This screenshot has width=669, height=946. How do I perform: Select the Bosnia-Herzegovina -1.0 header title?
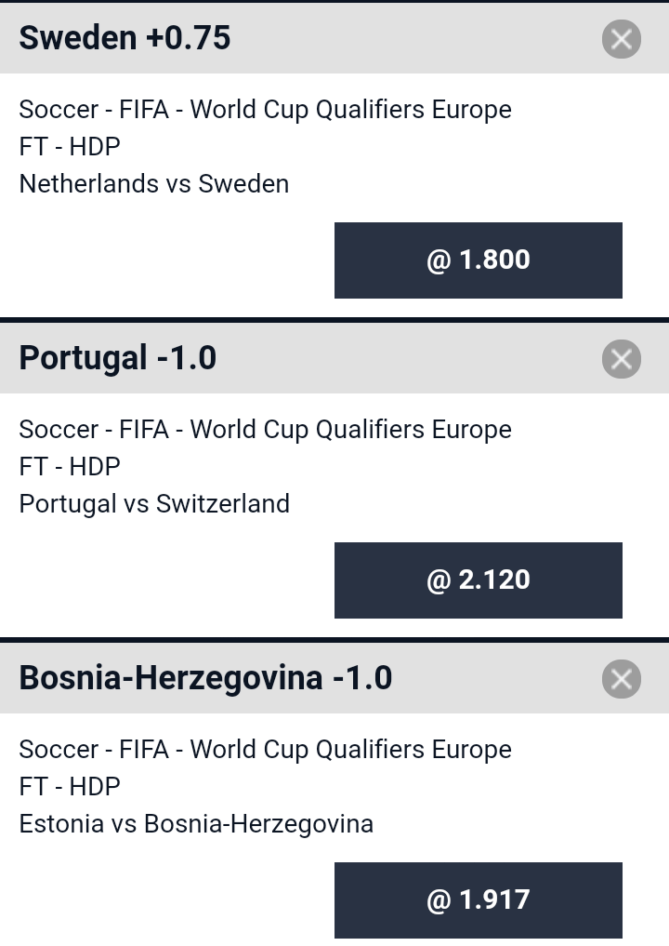point(205,677)
